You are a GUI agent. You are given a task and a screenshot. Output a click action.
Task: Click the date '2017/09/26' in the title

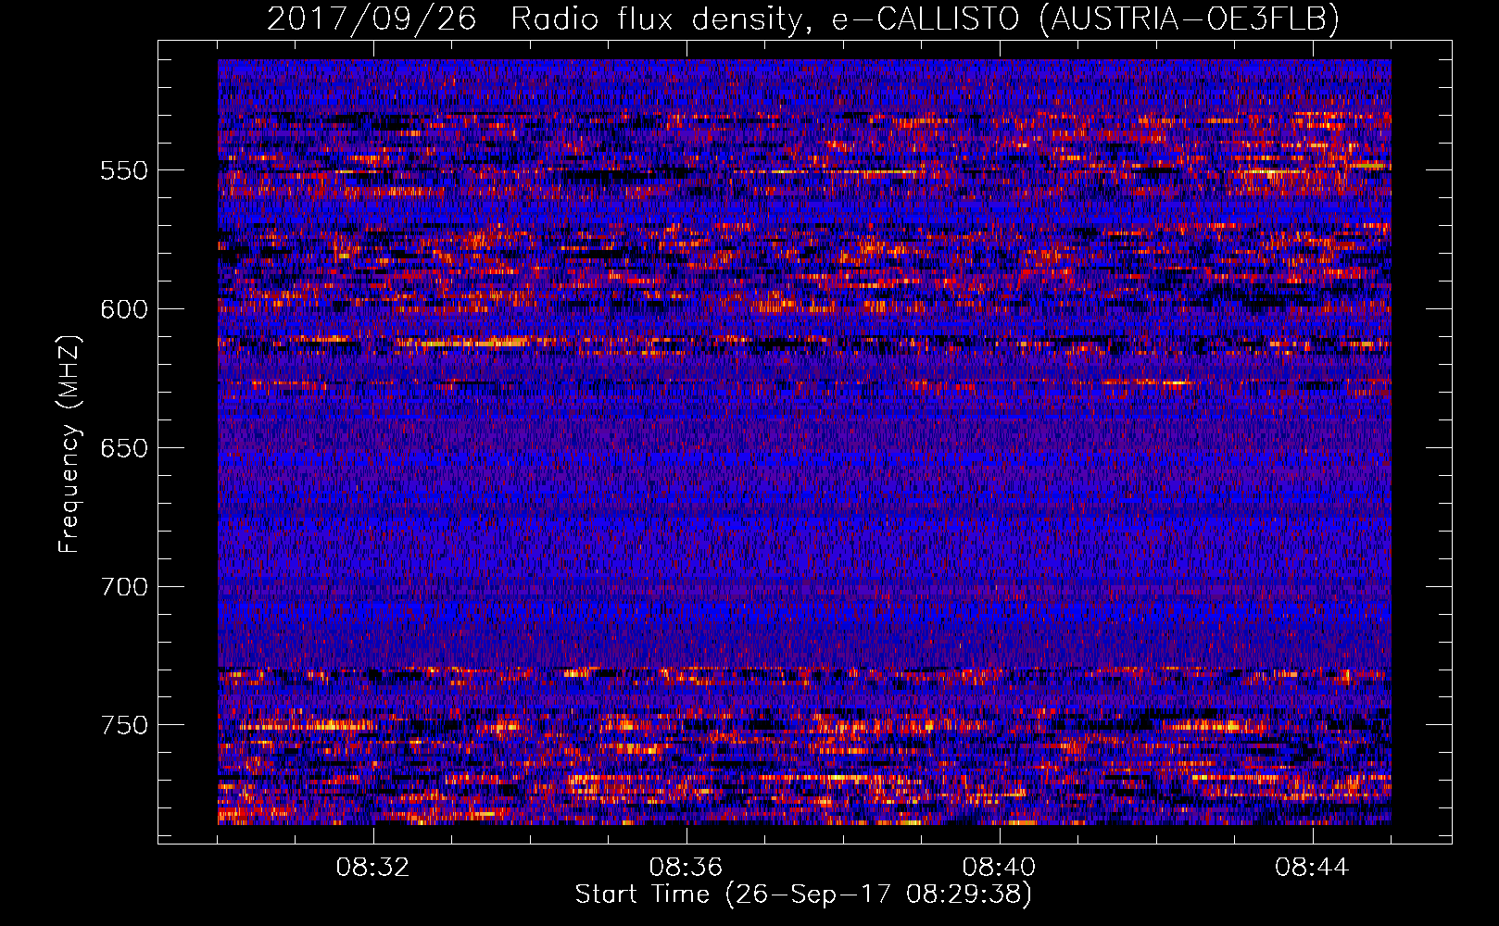tap(372, 19)
